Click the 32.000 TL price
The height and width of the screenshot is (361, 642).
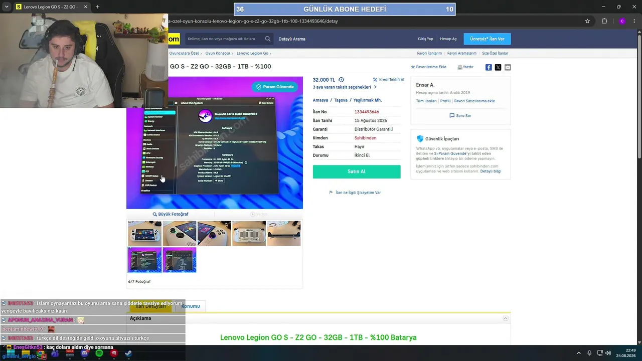click(x=324, y=80)
